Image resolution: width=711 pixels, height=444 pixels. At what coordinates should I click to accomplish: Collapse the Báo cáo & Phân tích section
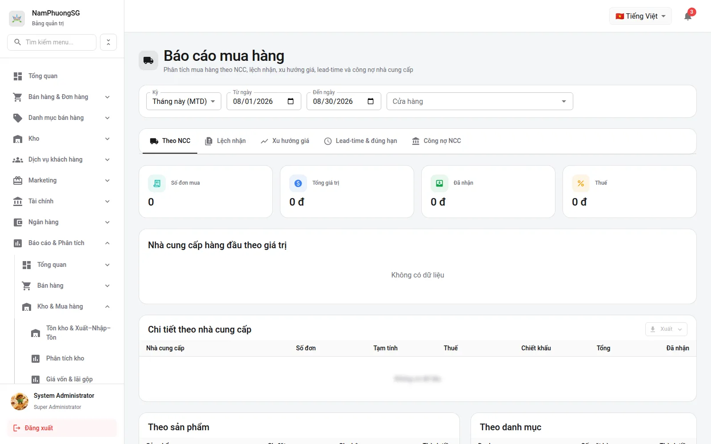62,243
